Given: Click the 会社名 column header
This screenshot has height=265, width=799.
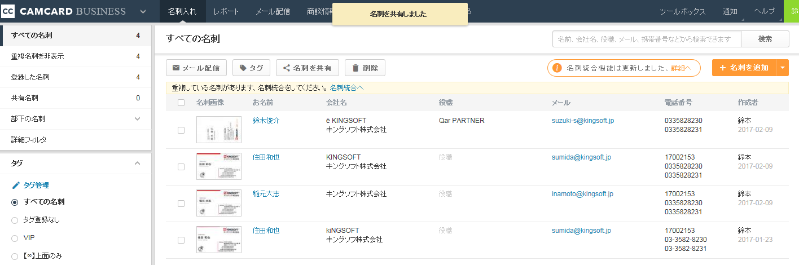Looking at the screenshot, I should (x=336, y=103).
